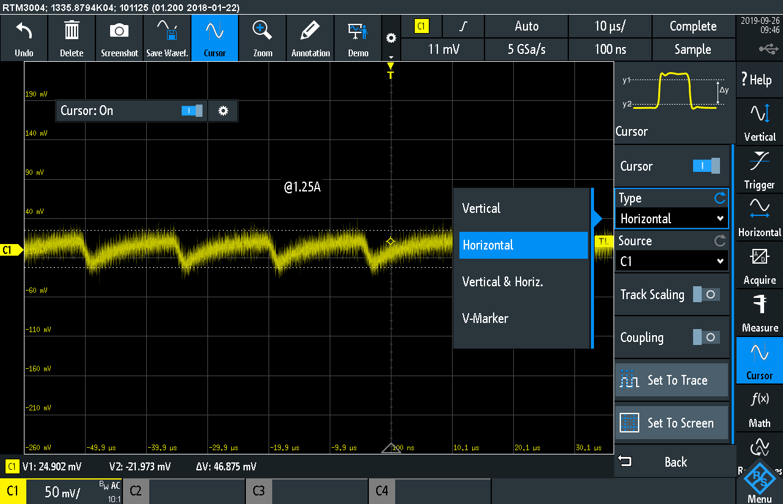Click the @1.25A annotation label

pyautogui.click(x=302, y=187)
